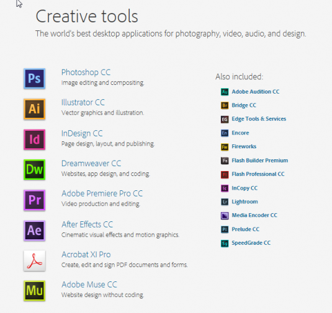The width and height of the screenshot is (332, 313).
Task: Open the InDesign CC link
Action: (x=82, y=134)
